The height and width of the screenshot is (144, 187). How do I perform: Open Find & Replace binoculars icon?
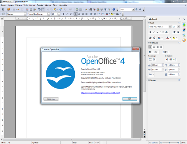coord(90,9)
